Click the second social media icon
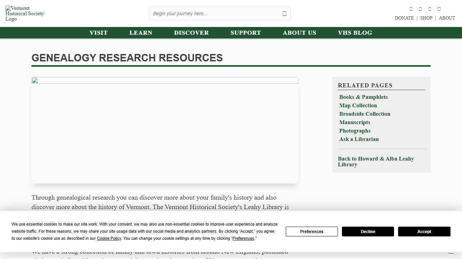462x259 pixels. pyautogui.click(x=420, y=9)
